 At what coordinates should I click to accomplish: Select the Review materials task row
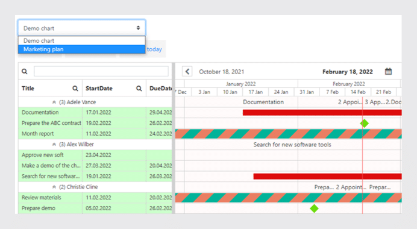click(x=95, y=198)
